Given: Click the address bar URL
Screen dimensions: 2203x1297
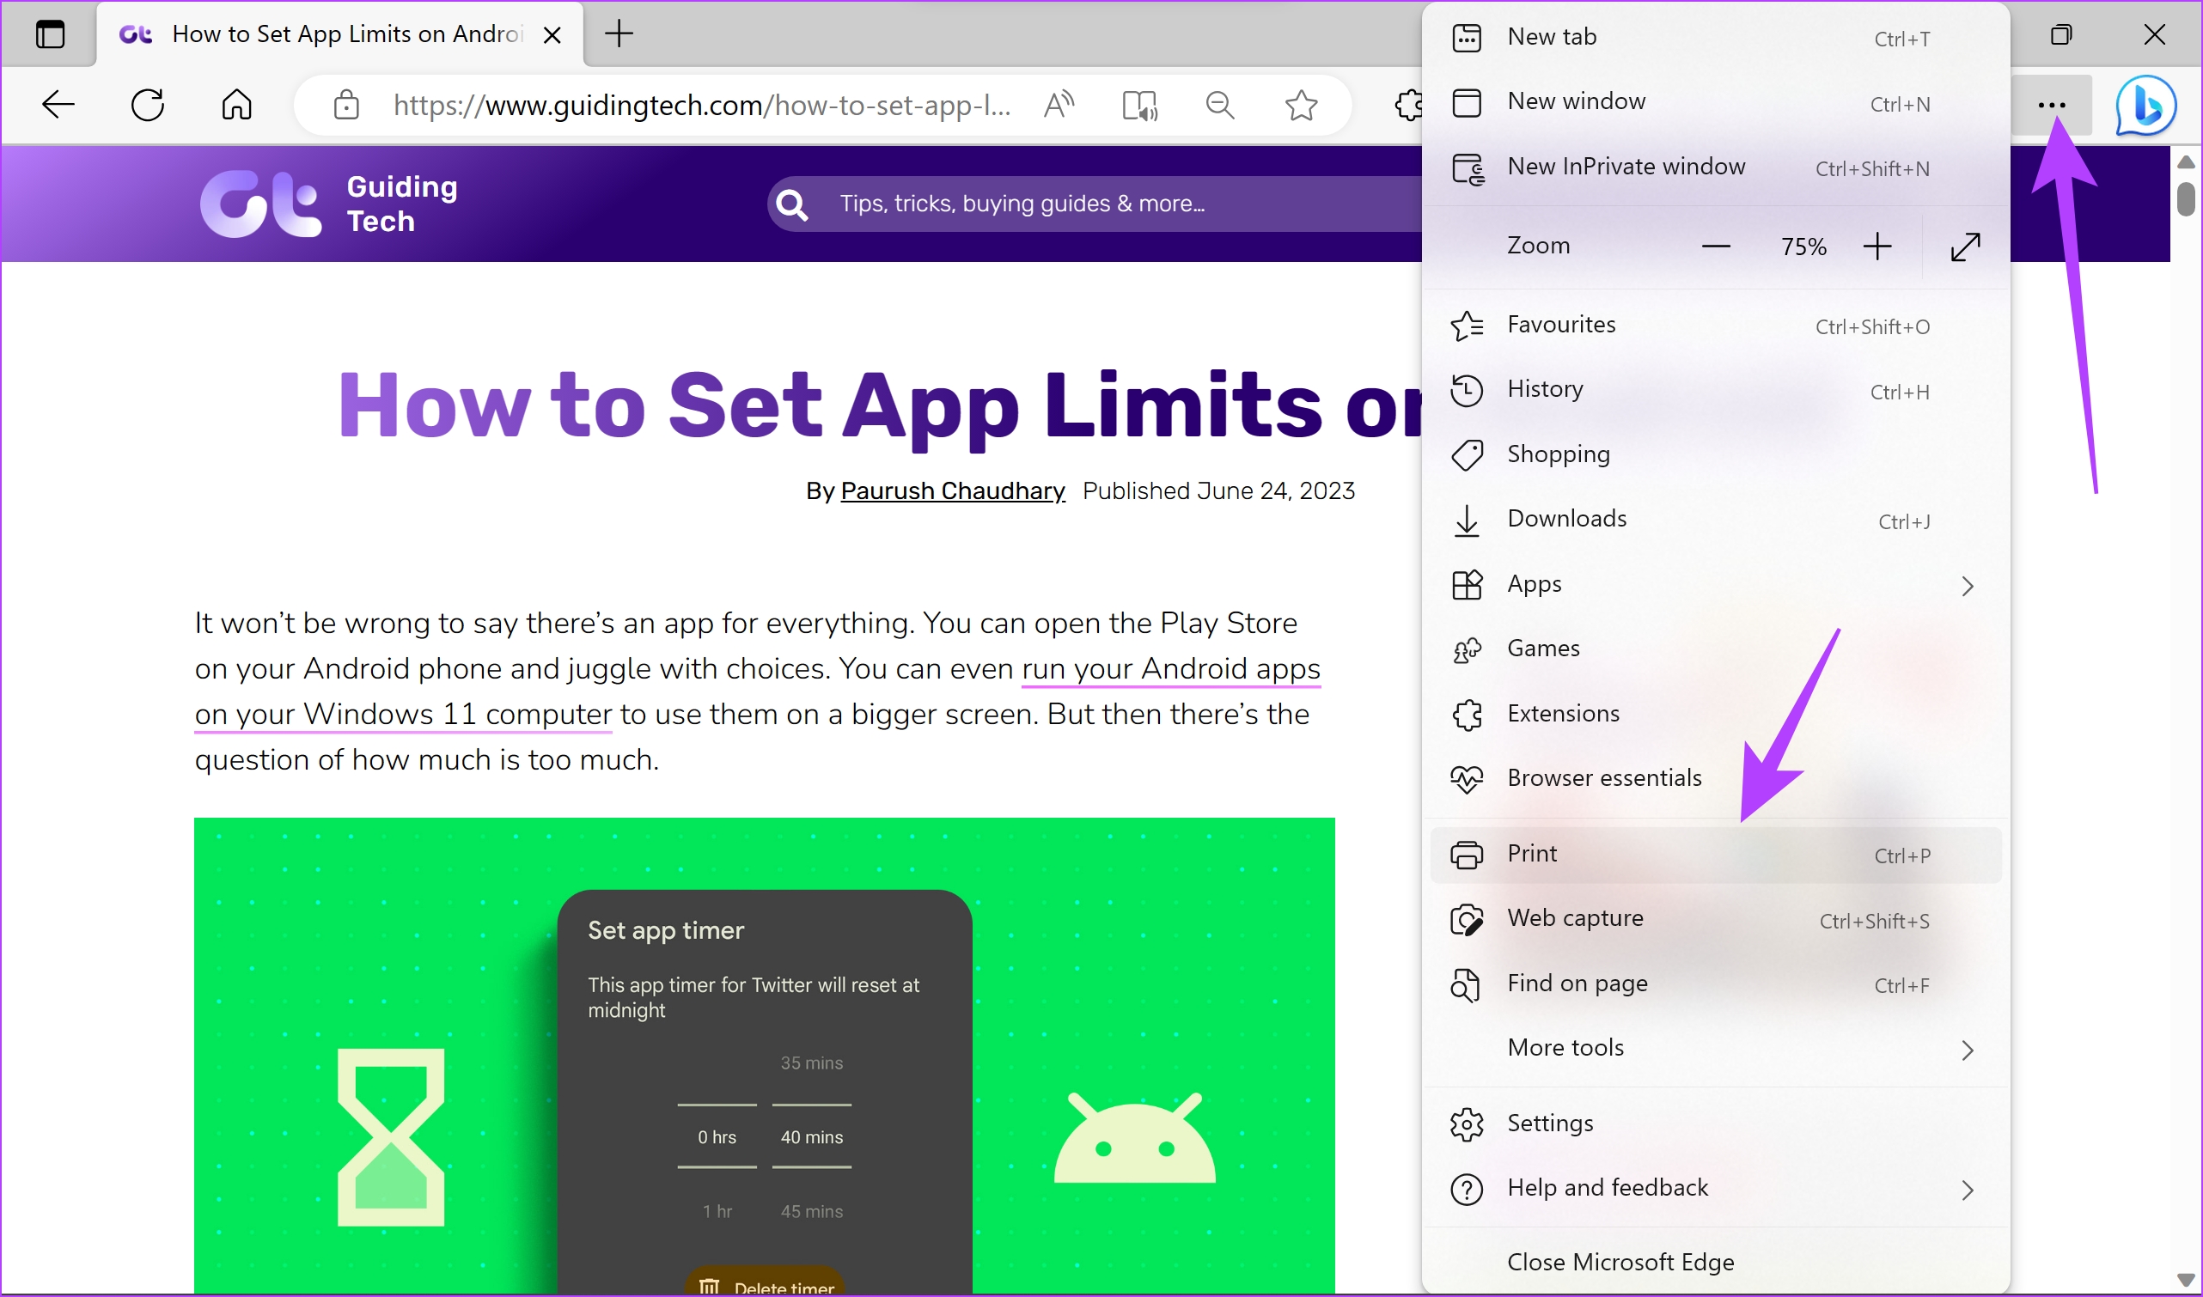Looking at the screenshot, I should [702, 106].
